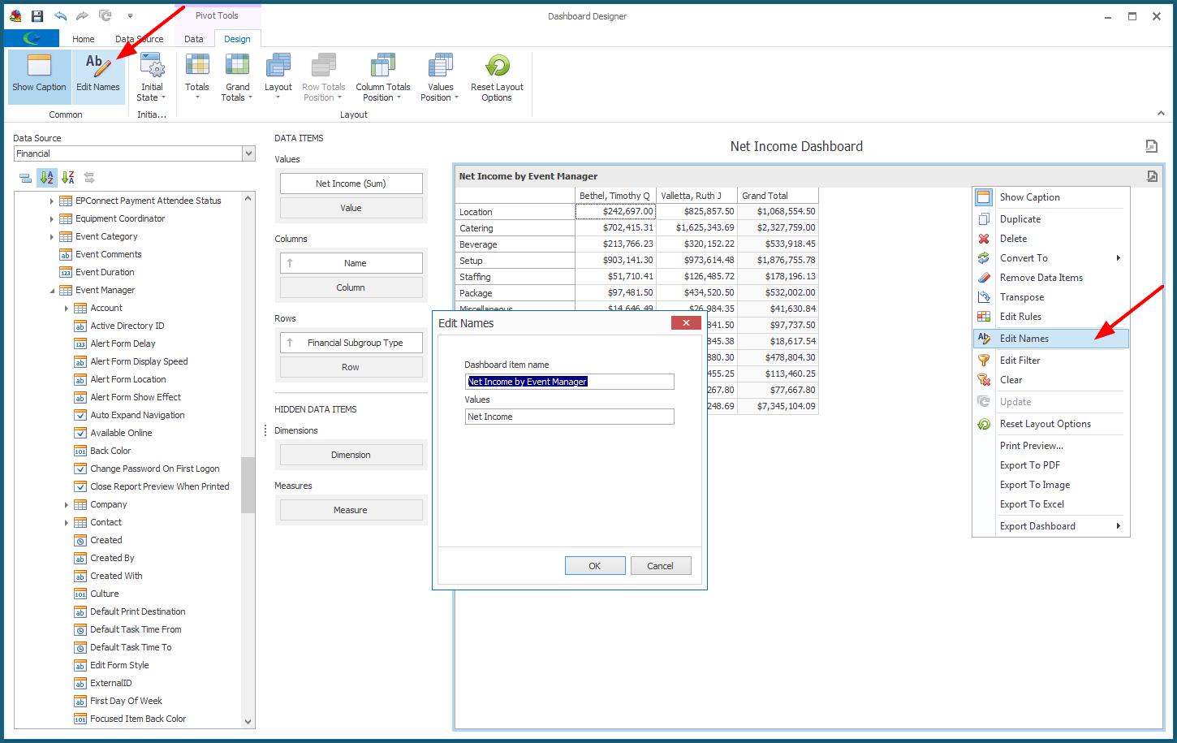Screen dimensions: 1177x743
Task: Choose Transpose in the context menu
Action: pyautogui.click(x=1051, y=297)
